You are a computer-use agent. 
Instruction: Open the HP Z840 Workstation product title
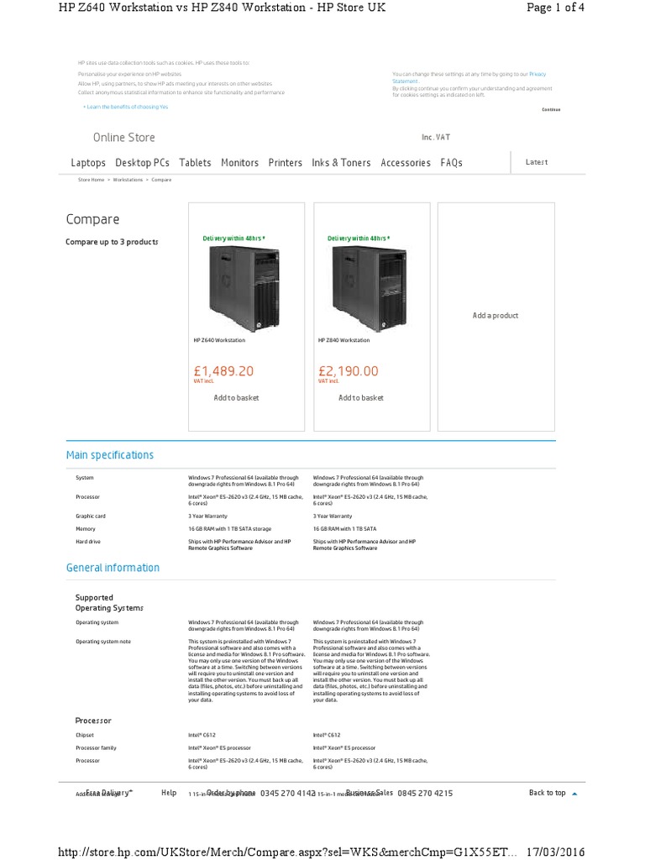click(343, 340)
